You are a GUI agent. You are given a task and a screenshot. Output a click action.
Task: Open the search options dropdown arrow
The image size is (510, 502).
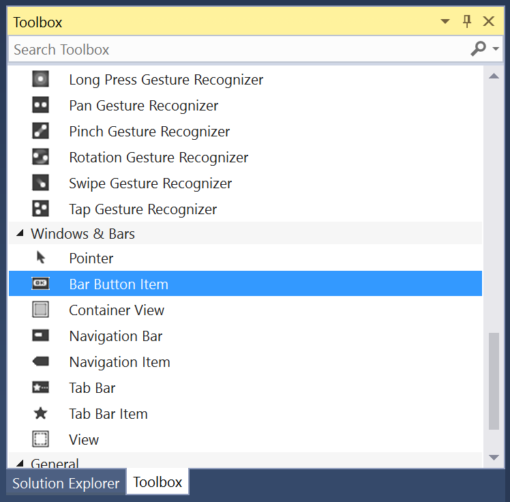(x=496, y=49)
